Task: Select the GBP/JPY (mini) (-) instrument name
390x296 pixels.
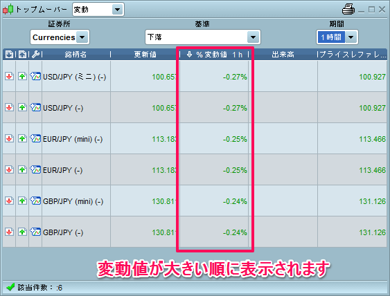Action: [x=73, y=202]
